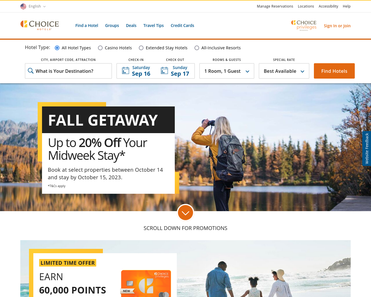The height and width of the screenshot is (297, 371).
Task: Click the Sign In or Join link
Action: (337, 26)
